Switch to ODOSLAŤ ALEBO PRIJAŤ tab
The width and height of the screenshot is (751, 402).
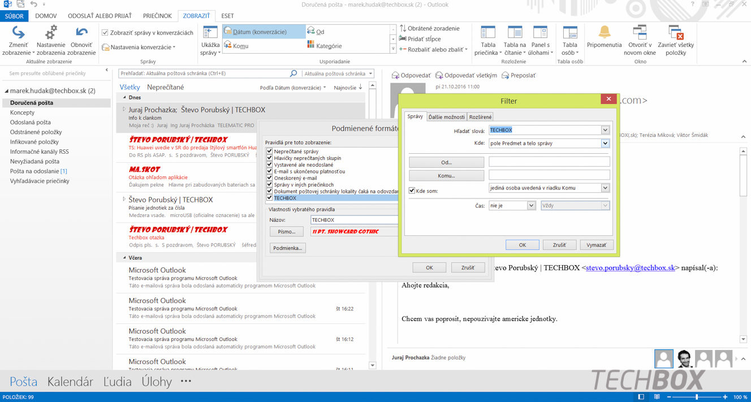coord(100,16)
